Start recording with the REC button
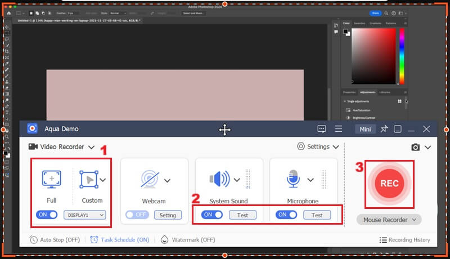450x259 pixels. pos(389,184)
